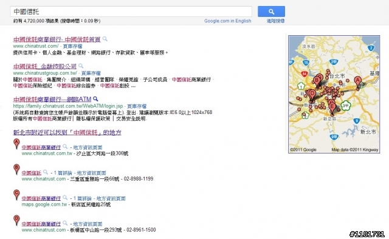Click the phone number 02-8988-1199
The width and height of the screenshot is (389, 239).
(x=139, y=178)
